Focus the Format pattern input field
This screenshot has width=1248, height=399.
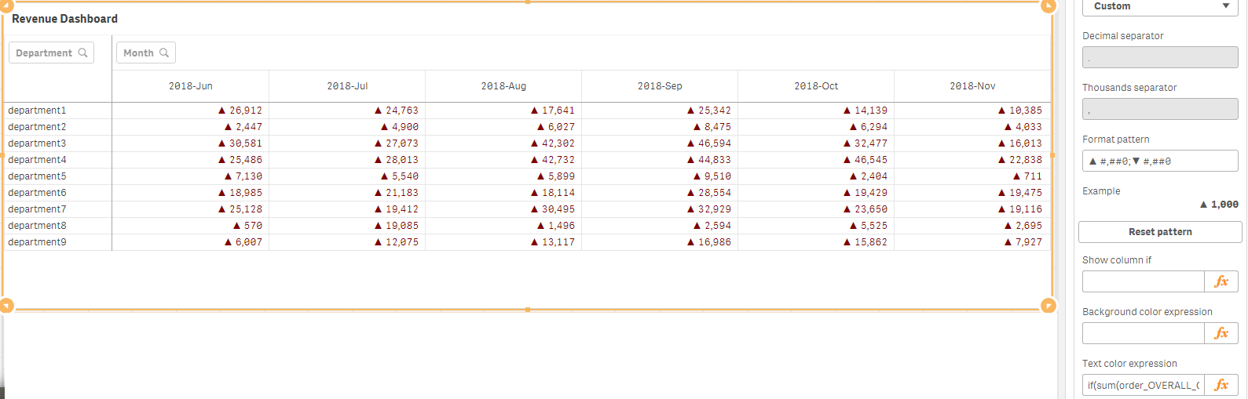tap(1160, 161)
